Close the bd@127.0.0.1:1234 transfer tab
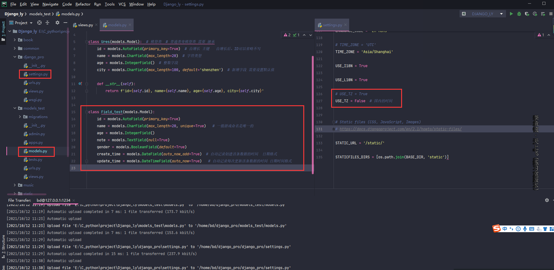554x270 pixels. point(74,200)
